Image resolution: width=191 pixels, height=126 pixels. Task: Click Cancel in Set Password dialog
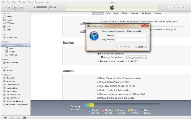coord(140,47)
